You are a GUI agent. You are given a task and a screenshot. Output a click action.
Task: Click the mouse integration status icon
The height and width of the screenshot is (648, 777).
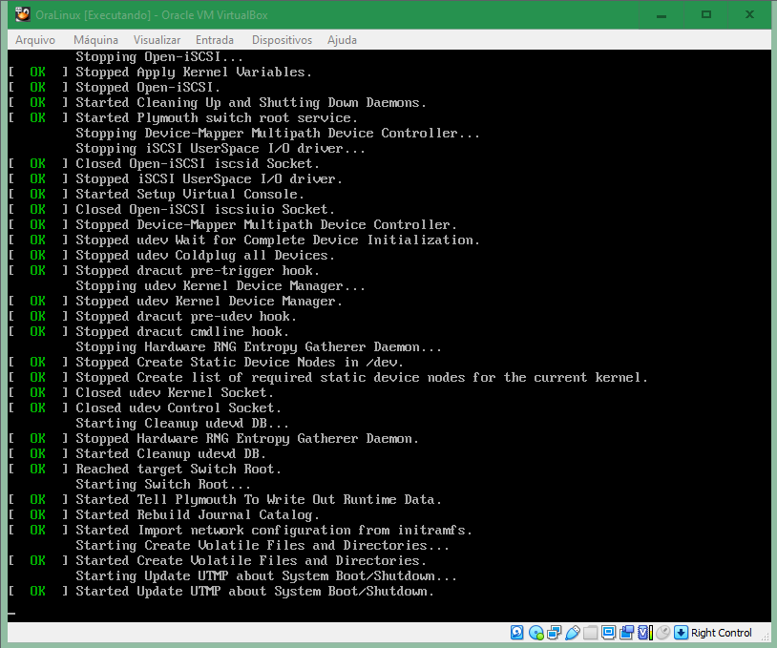663,632
